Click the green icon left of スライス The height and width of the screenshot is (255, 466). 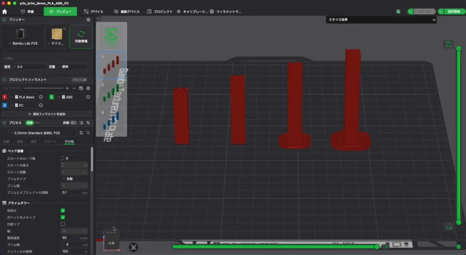pos(398,11)
